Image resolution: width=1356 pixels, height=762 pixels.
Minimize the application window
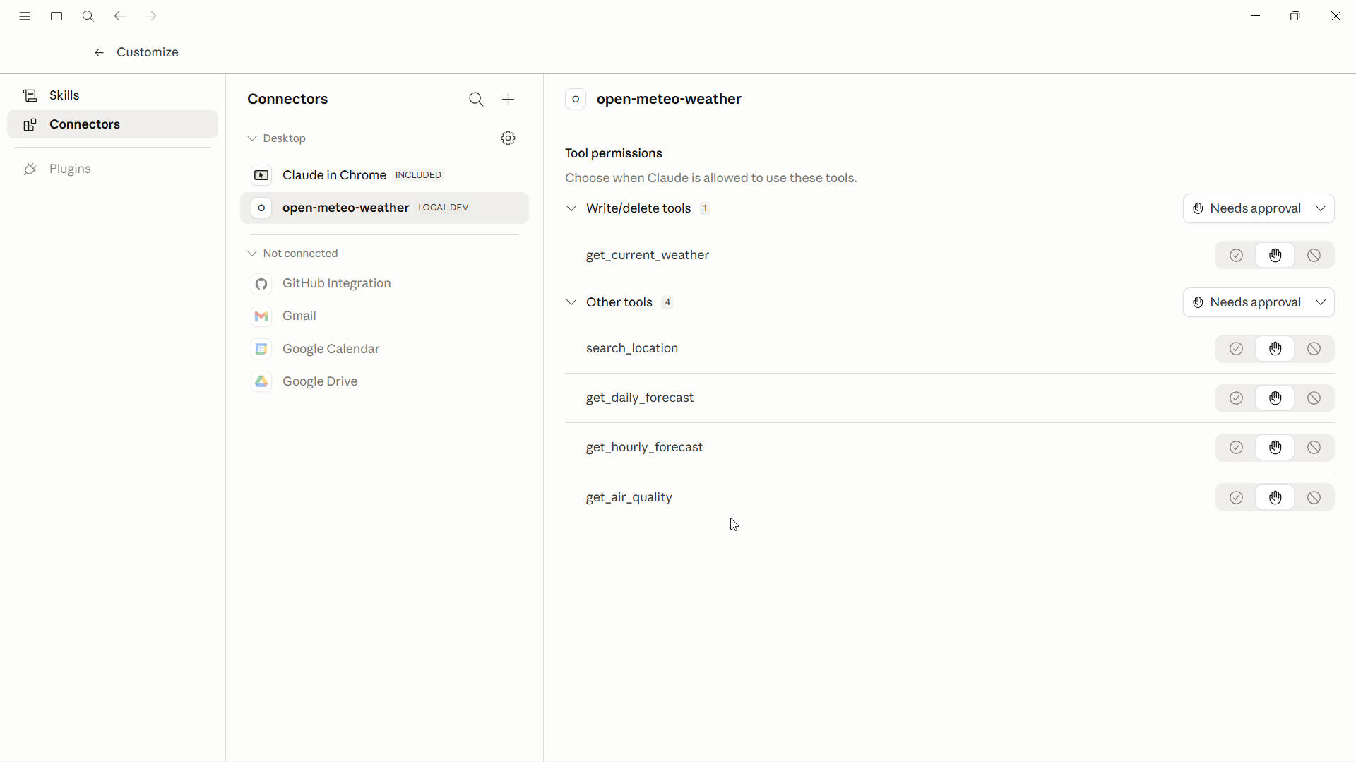[1256, 16]
